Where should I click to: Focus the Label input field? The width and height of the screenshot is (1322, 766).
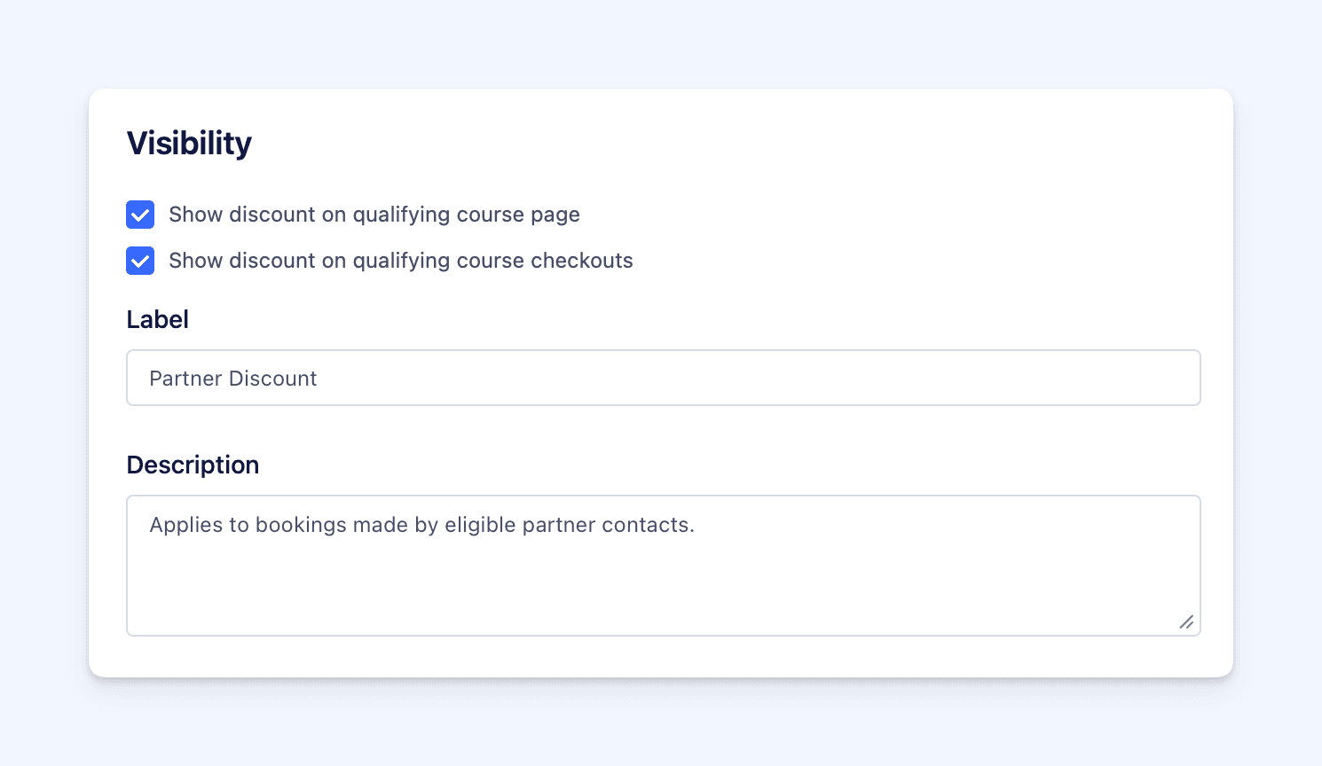663,378
